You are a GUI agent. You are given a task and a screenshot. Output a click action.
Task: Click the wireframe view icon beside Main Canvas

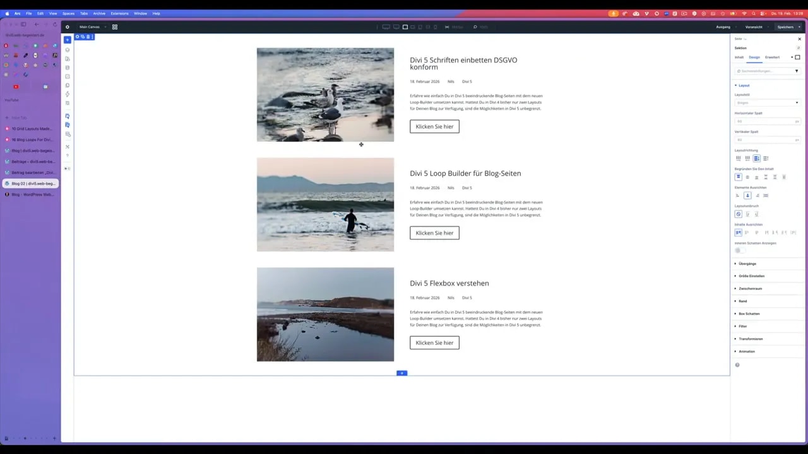[x=114, y=27]
